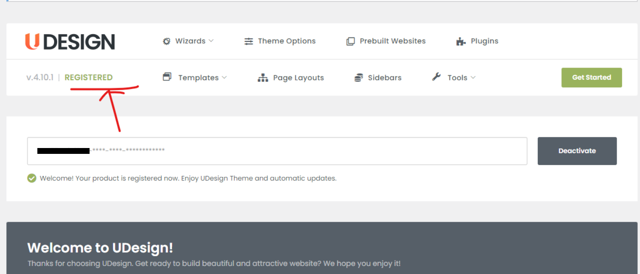Click the REGISTERED status text
This screenshot has height=274, width=640.
(x=89, y=77)
